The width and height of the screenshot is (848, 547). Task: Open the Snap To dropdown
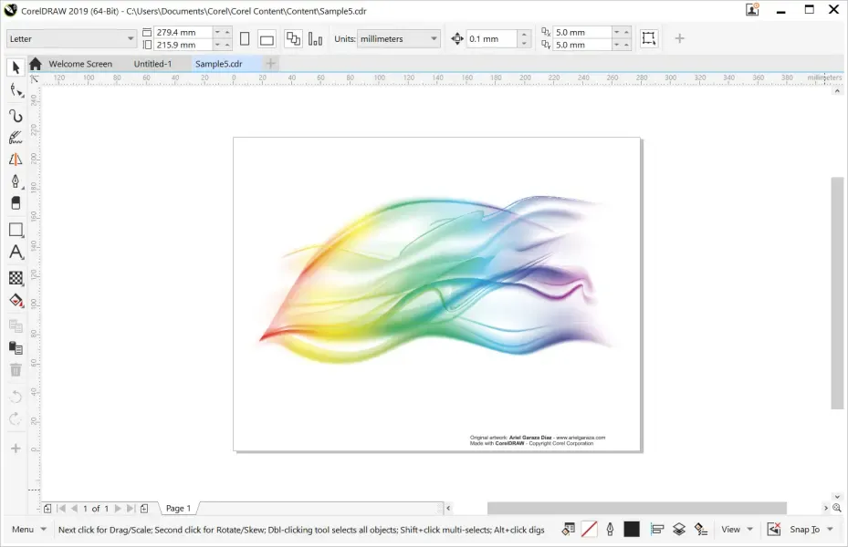(x=811, y=529)
